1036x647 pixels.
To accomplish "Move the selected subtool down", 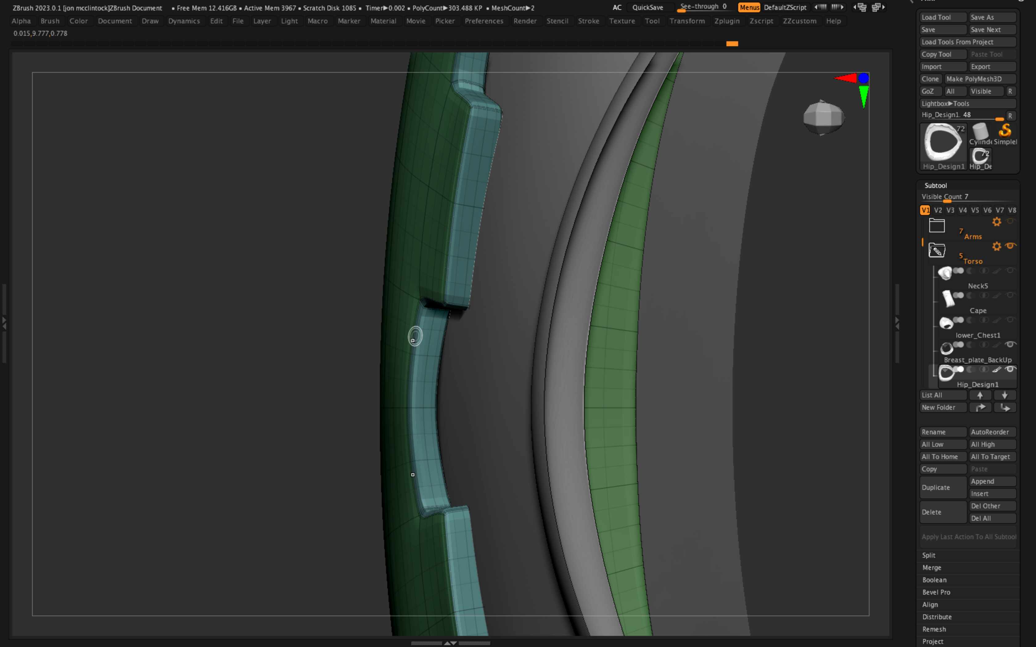I will pyautogui.click(x=1005, y=395).
